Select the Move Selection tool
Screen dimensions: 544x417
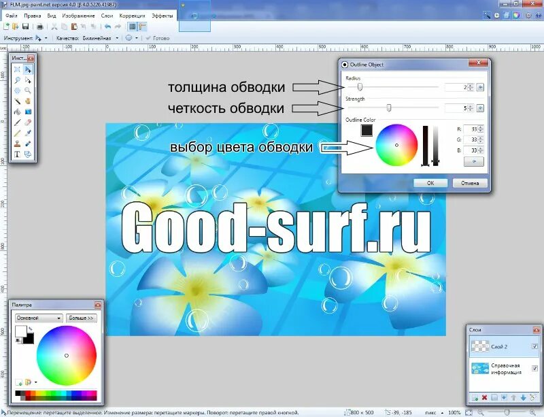click(28, 80)
